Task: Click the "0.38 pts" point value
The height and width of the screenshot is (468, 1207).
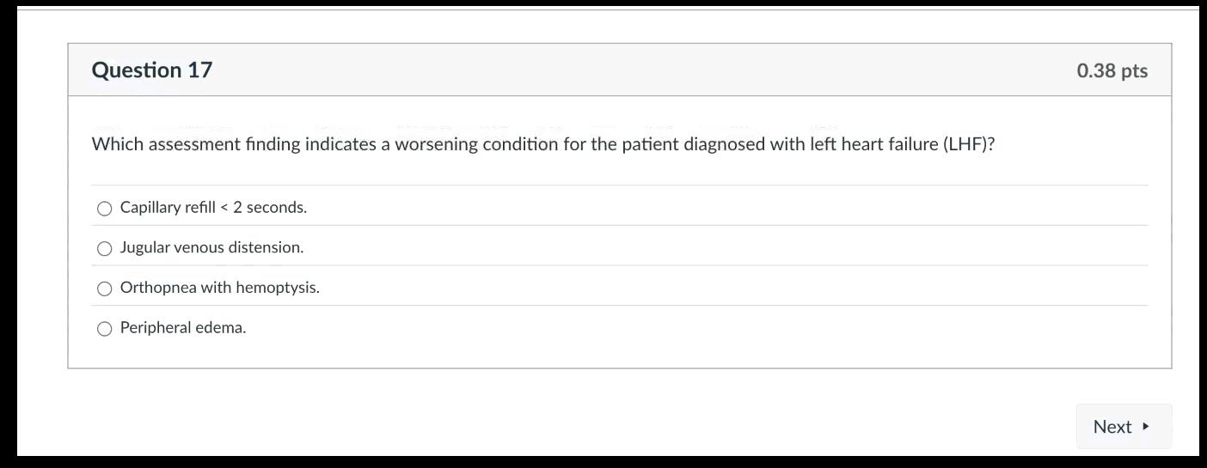Action: coord(1112,70)
